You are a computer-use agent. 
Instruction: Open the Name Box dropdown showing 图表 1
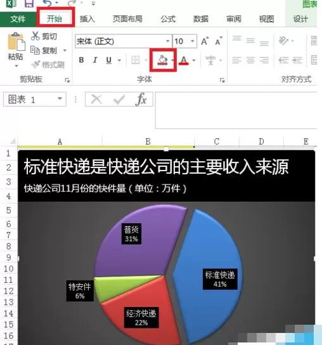[60, 98]
